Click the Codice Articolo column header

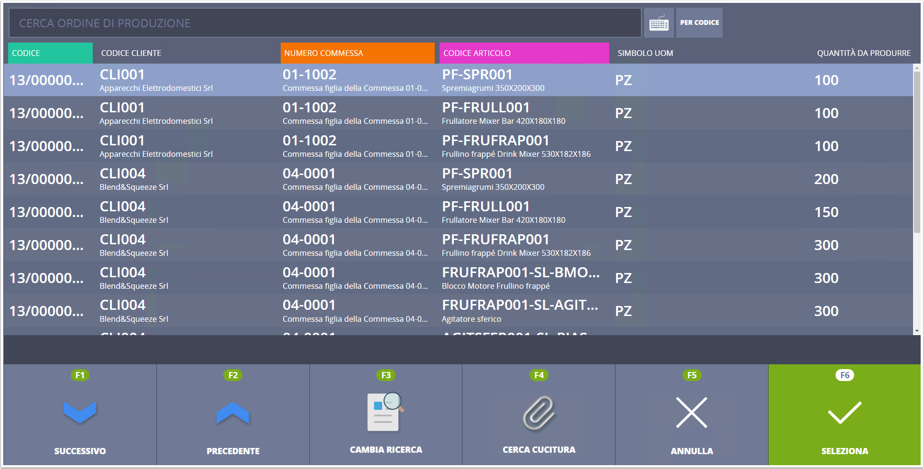point(524,53)
